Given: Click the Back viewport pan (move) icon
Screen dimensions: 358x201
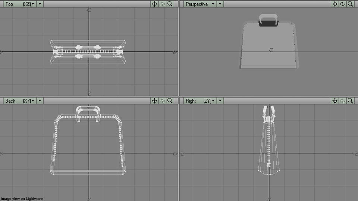Looking at the screenshot, I should 154,101.
